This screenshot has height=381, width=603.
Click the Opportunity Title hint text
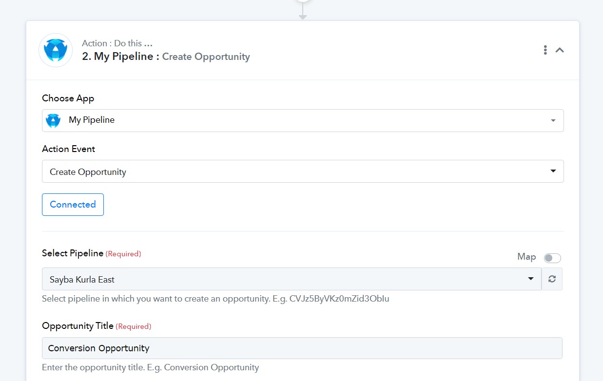pos(151,367)
